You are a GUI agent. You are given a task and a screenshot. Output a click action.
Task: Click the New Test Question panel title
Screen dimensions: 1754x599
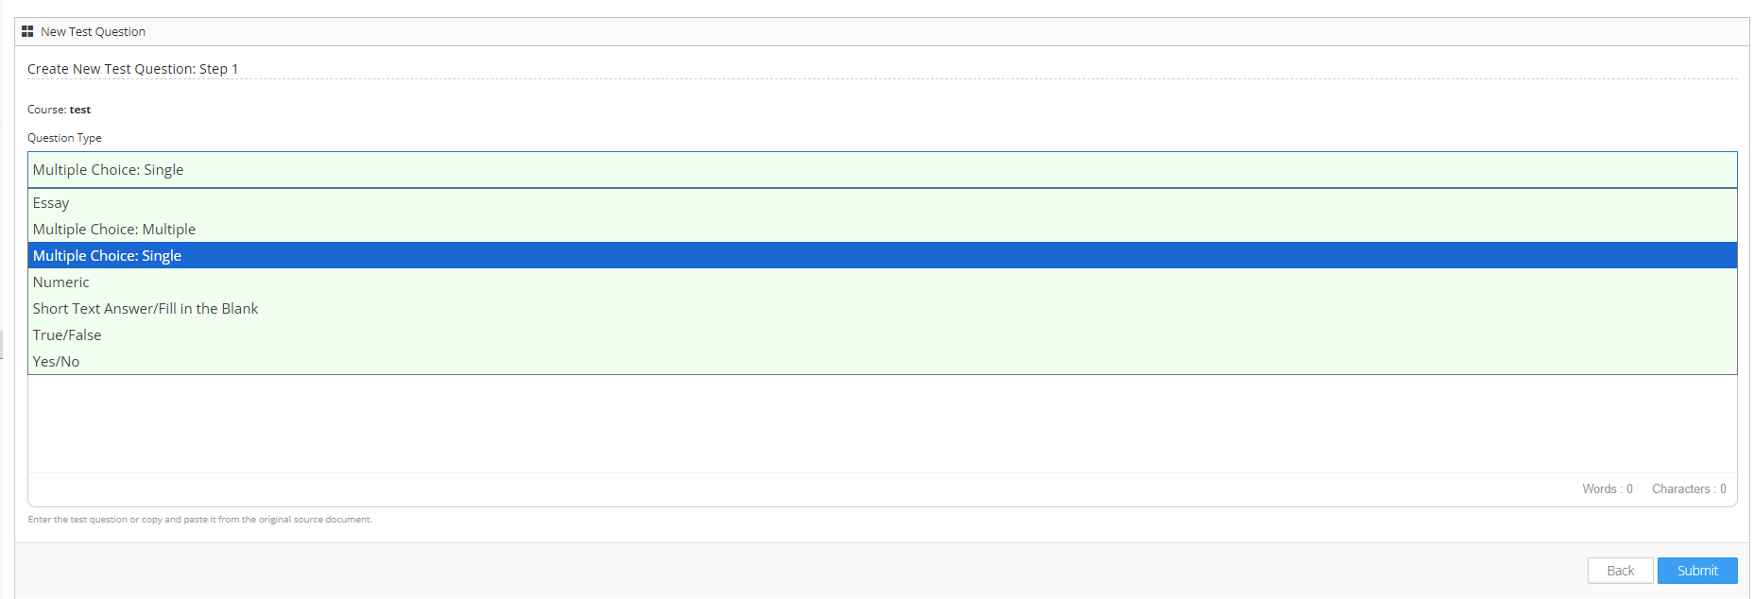point(93,32)
